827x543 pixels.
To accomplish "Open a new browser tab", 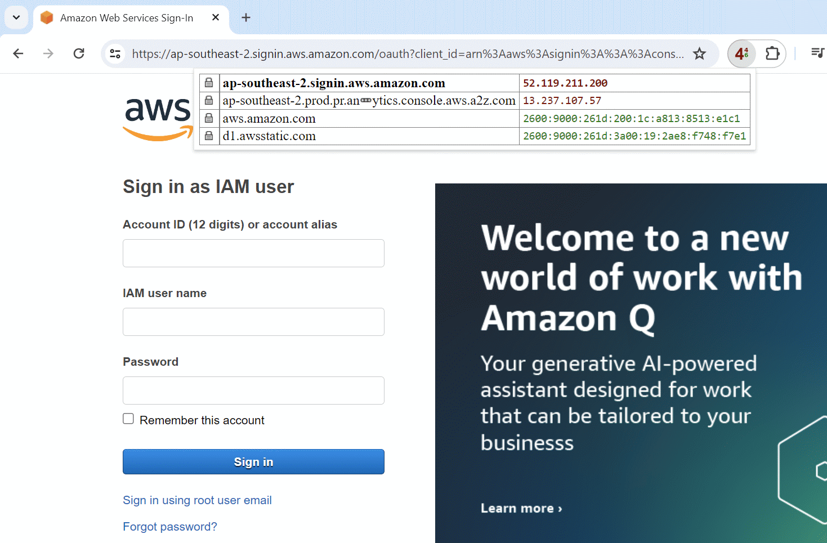I will click(x=246, y=17).
